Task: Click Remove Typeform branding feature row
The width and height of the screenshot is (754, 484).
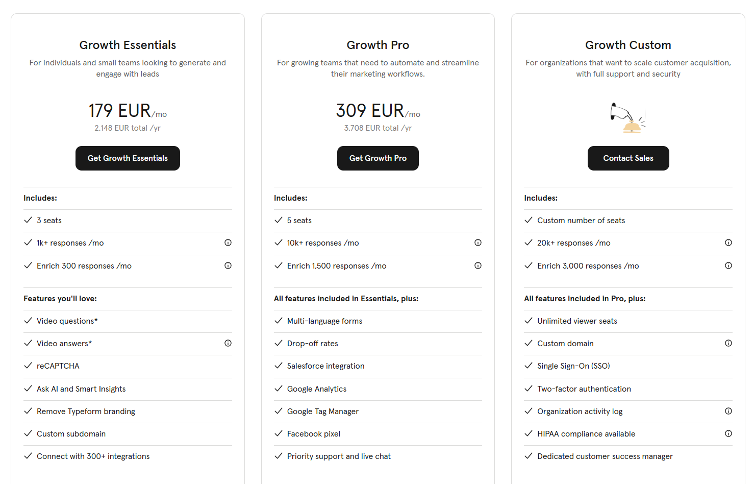Action: (x=128, y=412)
